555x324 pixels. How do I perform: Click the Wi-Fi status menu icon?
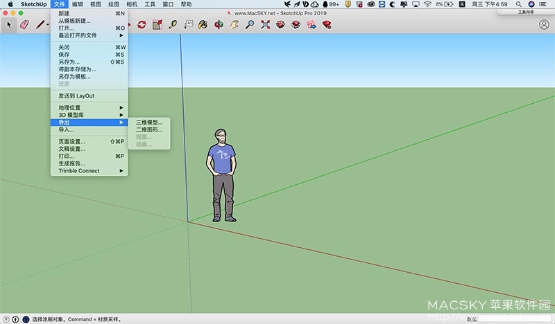click(427, 4)
